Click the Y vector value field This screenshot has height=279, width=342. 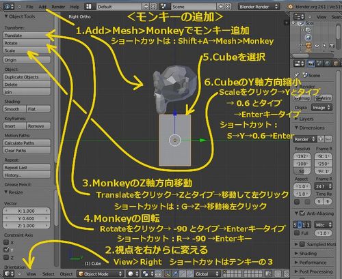(x=27, y=218)
